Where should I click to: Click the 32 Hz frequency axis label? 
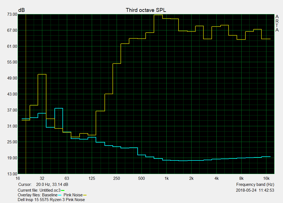coord(42,178)
